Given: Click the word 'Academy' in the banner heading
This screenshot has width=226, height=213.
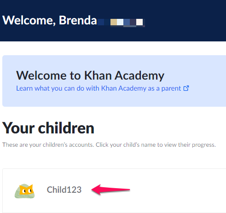Looking at the screenshot, I should (139, 76).
